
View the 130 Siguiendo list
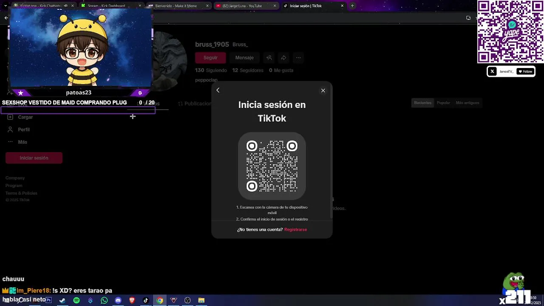[211, 70]
